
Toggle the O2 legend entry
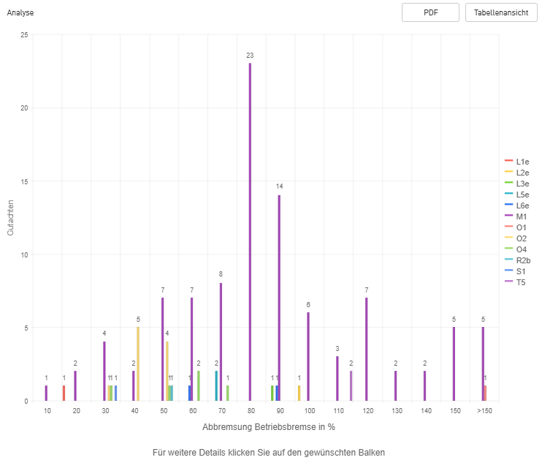tap(522, 238)
